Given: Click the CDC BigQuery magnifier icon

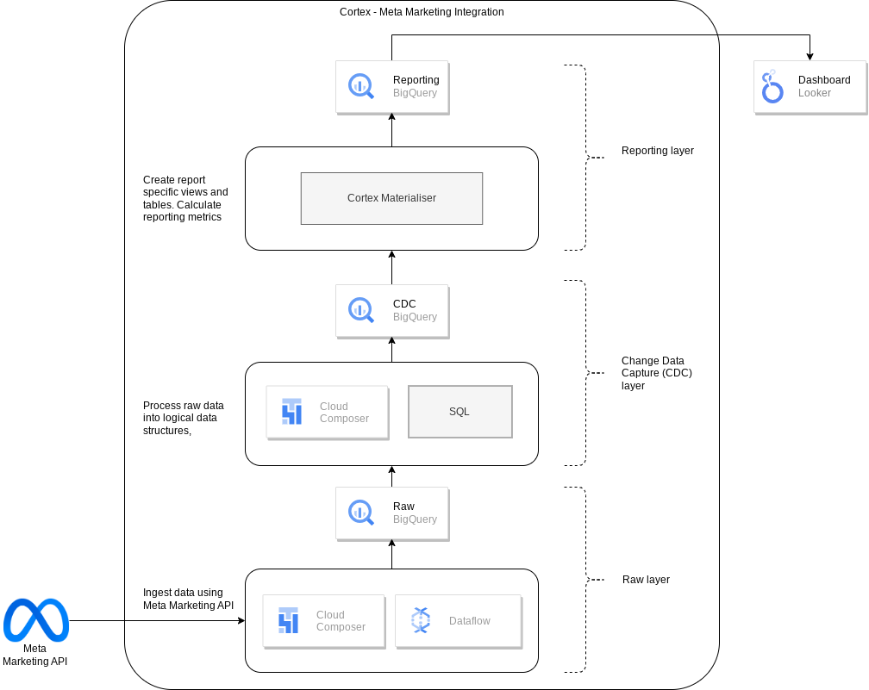Looking at the screenshot, I should (x=360, y=310).
